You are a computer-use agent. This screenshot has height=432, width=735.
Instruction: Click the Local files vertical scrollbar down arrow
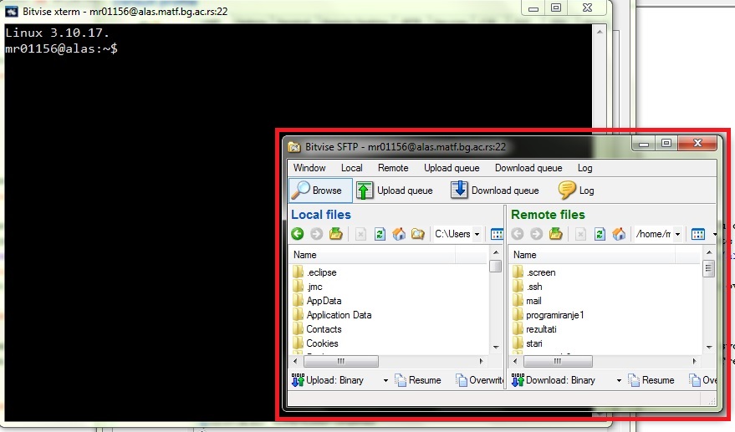496,348
